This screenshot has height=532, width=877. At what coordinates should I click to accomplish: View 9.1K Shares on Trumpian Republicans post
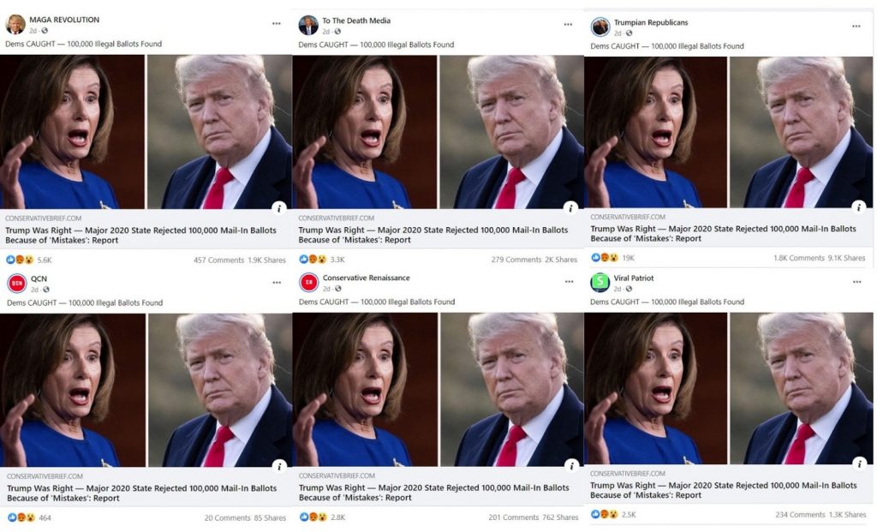pyautogui.click(x=848, y=258)
